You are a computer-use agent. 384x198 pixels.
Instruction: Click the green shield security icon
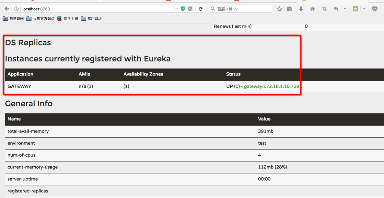183,9
